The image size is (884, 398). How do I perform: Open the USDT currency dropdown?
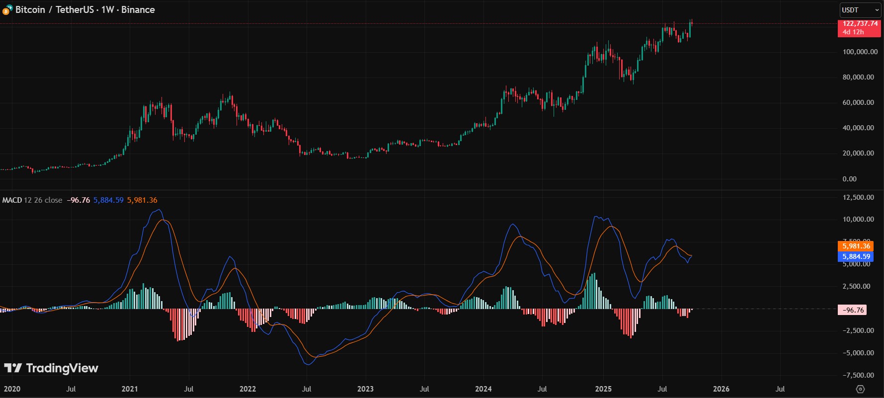point(860,10)
